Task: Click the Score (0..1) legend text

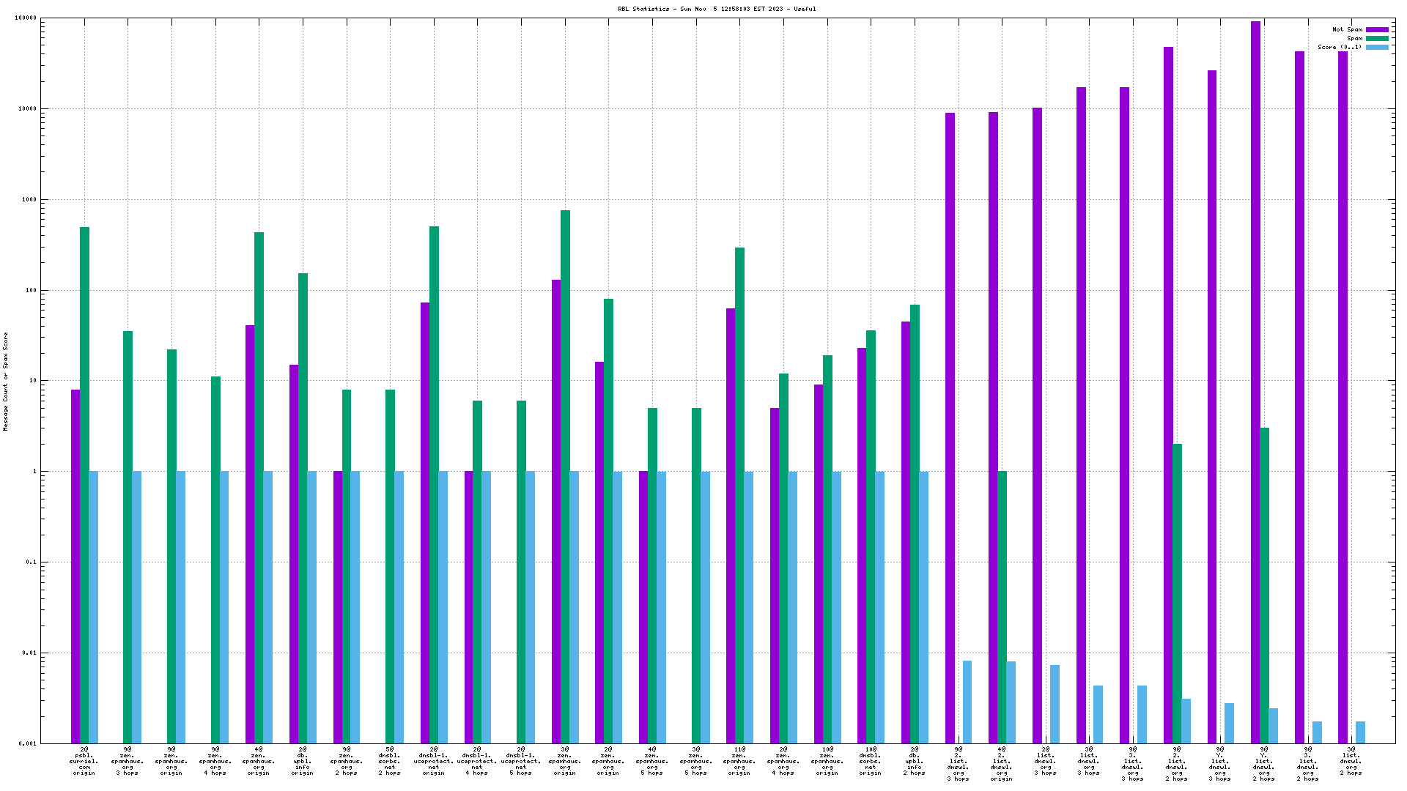Action: coord(1340,47)
